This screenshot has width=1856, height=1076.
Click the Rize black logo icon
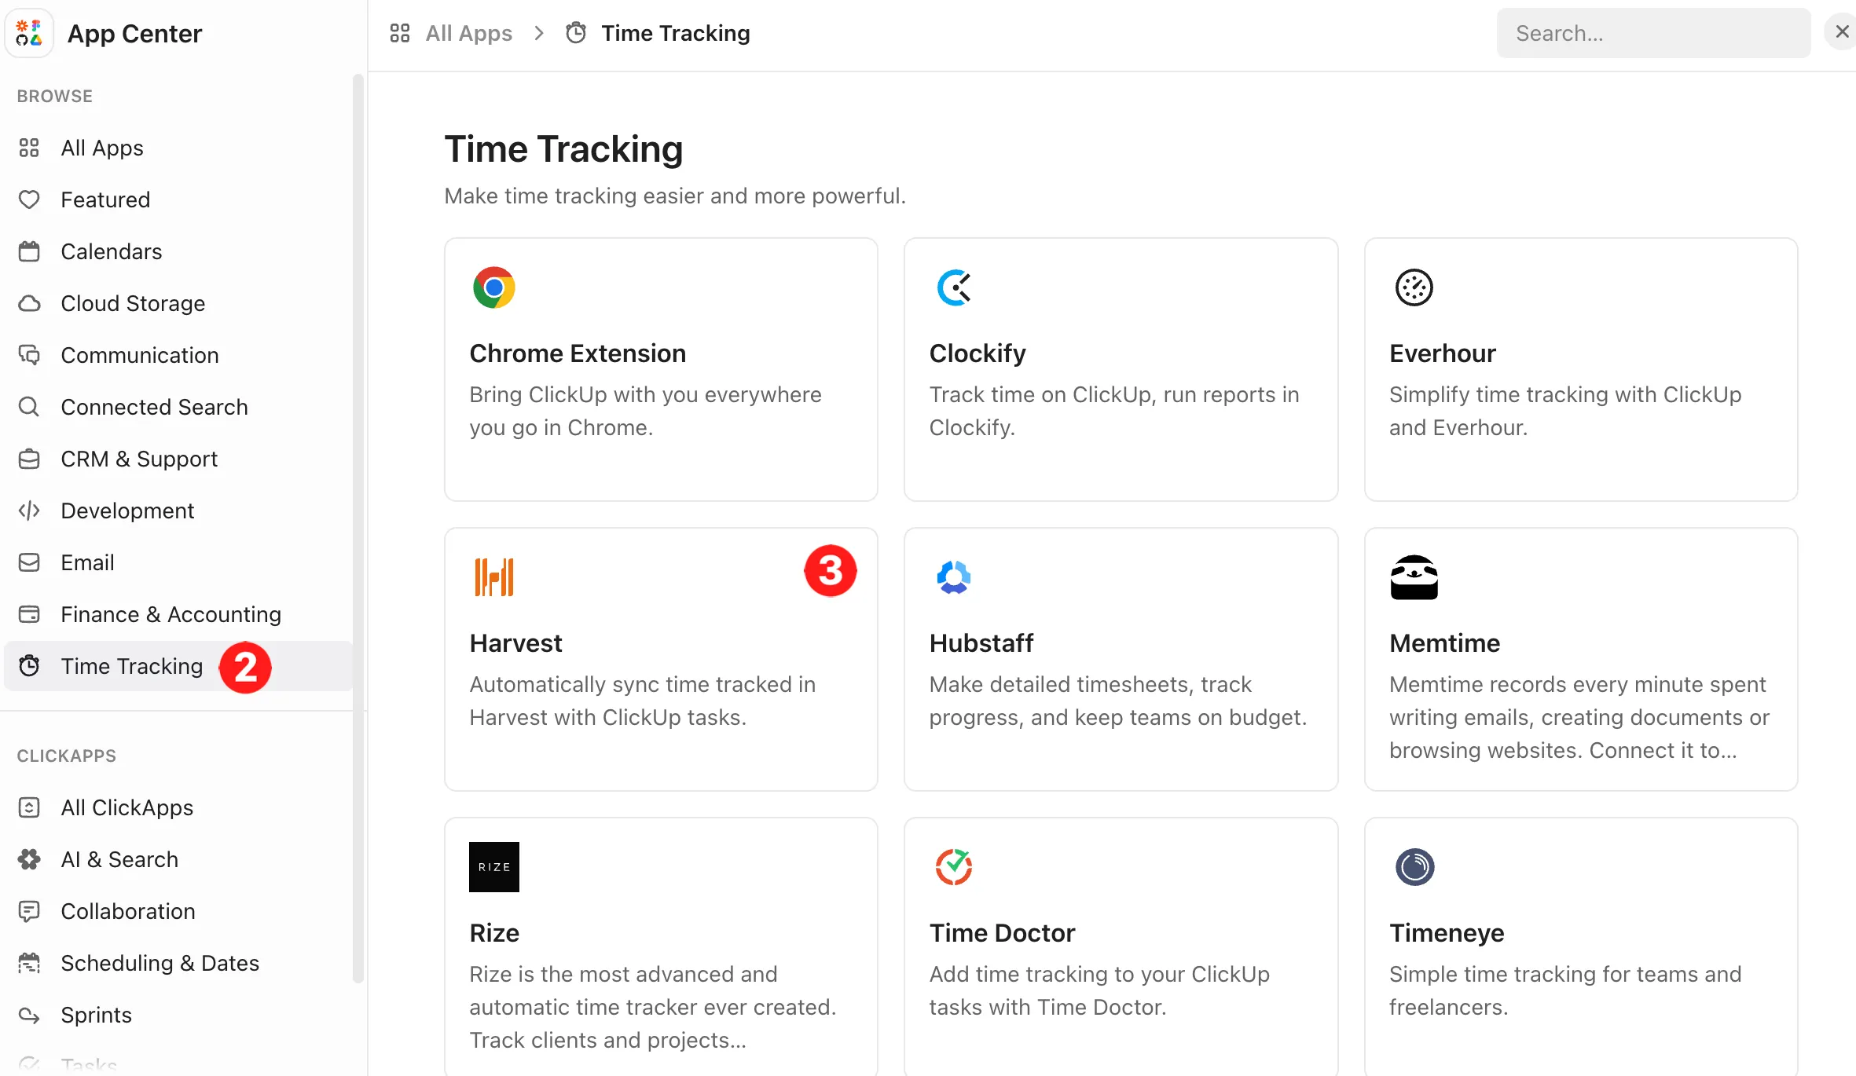pyautogui.click(x=493, y=867)
